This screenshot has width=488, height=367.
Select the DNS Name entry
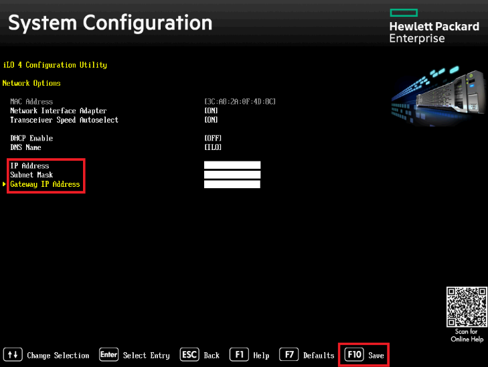(x=25, y=147)
